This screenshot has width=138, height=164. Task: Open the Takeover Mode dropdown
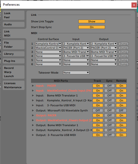76,72
